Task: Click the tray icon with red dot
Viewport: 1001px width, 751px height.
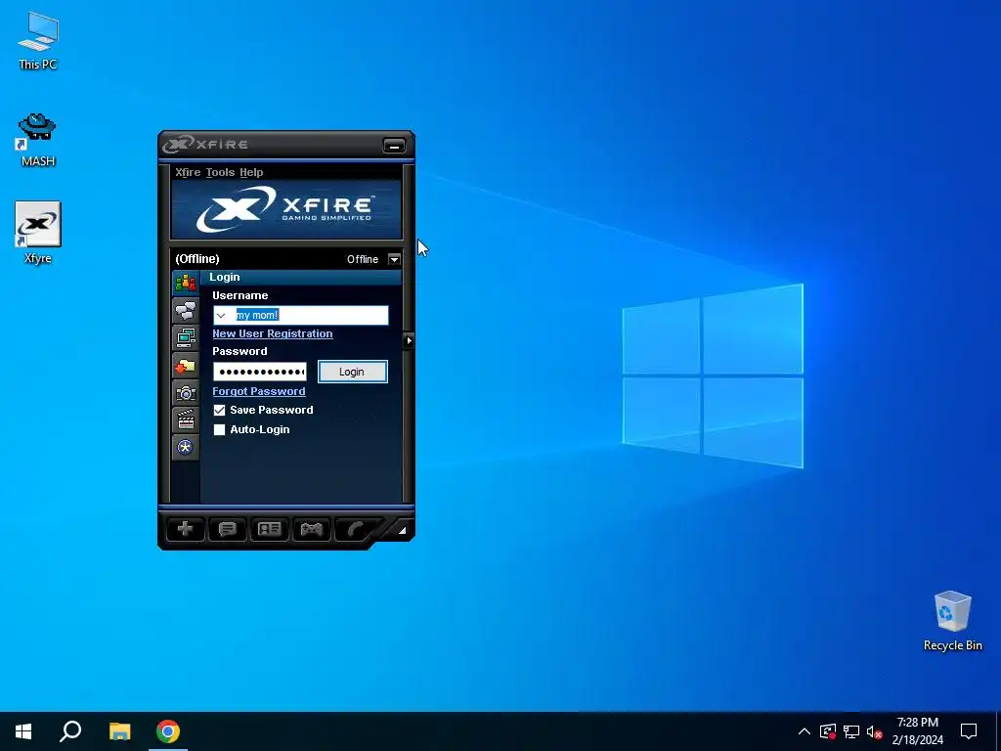Action: click(x=828, y=731)
